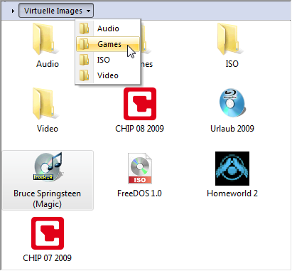Toggle the dropdown arrow beside Virtuelle Images
Screen dimensions: 292x271
click(88, 11)
